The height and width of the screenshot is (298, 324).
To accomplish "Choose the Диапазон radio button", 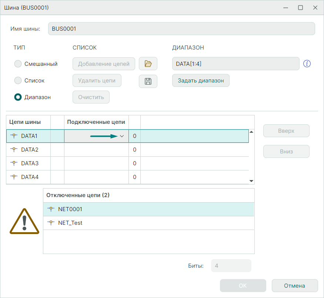I will [18, 97].
